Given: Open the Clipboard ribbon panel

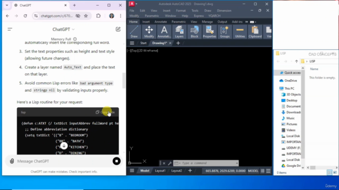Looking at the screenshot, I should (x=255, y=32).
